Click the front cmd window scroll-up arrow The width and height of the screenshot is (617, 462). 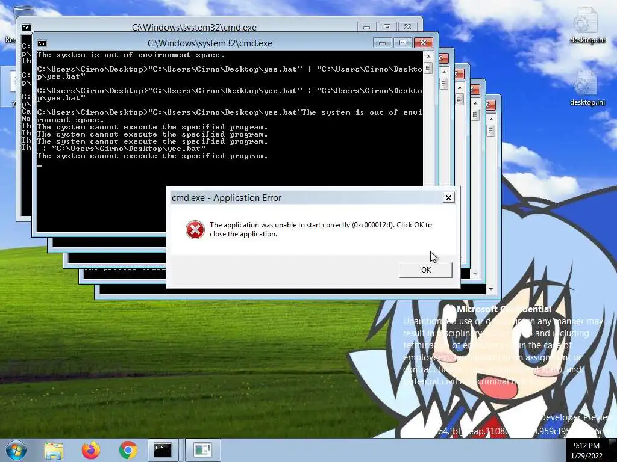click(428, 56)
